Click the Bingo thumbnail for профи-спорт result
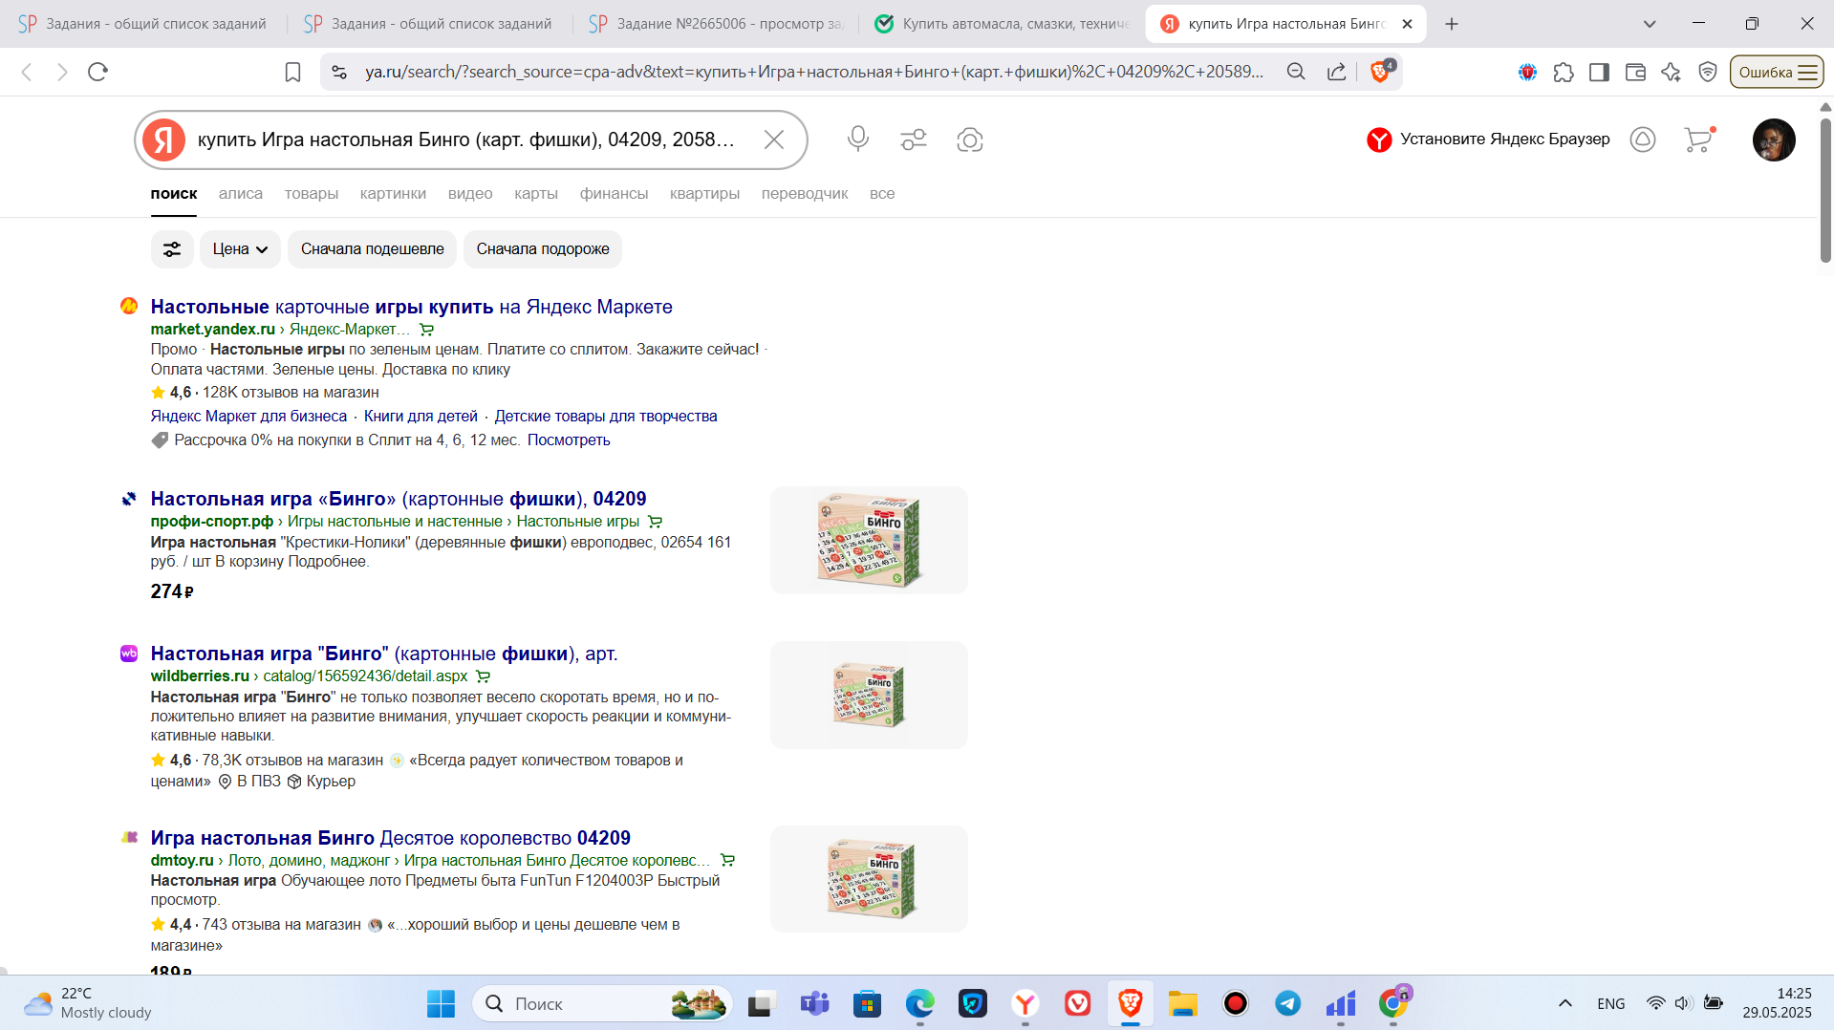Screen dimensions: 1834x1030 [869, 541]
